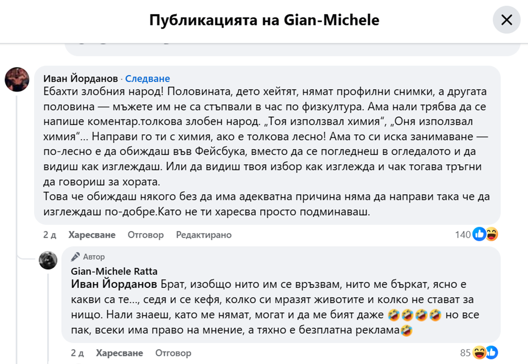Show edit history via Редактирано
The height and width of the screenshot is (364, 528).
(x=204, y=235)
